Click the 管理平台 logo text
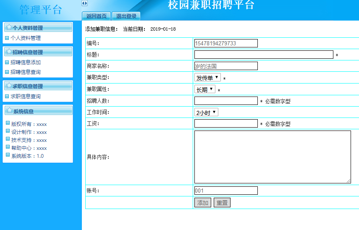Viewport: 359px width, 230px height. click(x=41, y=10)
